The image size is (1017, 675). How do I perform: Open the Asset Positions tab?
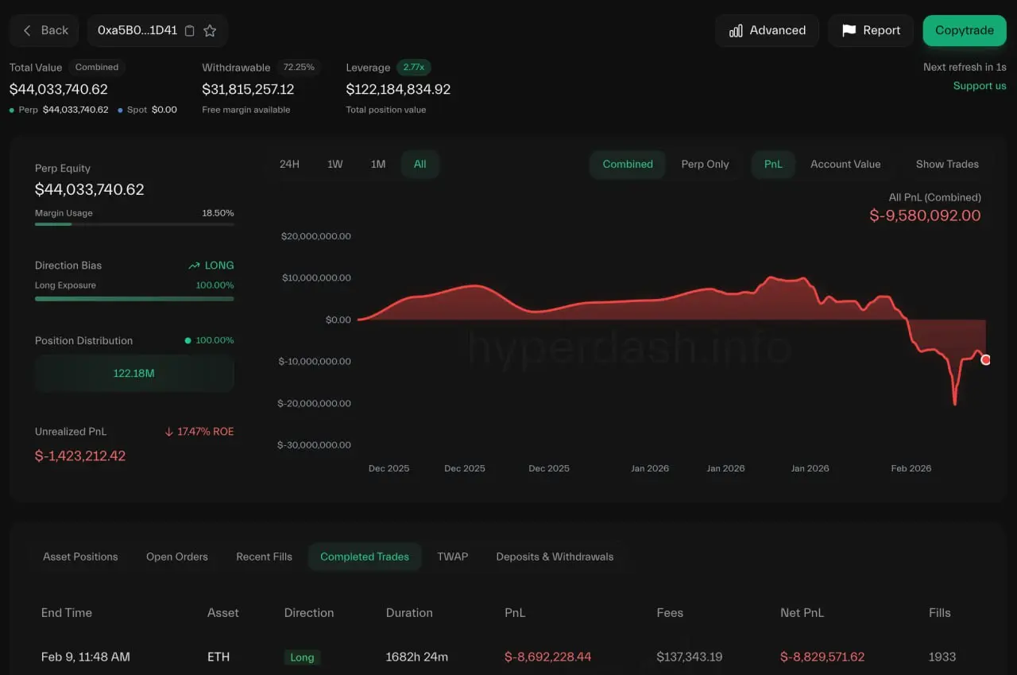click(80, 557)
